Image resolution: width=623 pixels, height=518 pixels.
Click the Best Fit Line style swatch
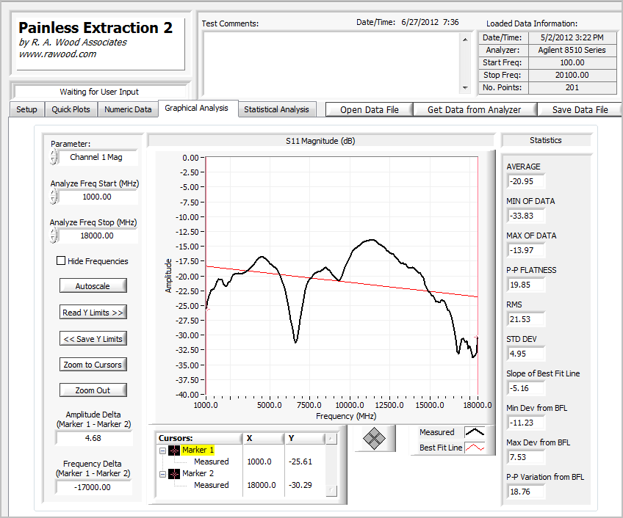[x=475, y=448]
